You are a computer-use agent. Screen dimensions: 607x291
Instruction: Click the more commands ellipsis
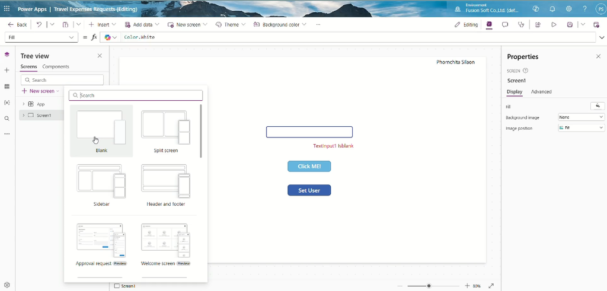(318, 24)
